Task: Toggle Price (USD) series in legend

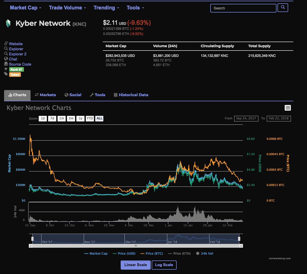Action: [124, 254]
